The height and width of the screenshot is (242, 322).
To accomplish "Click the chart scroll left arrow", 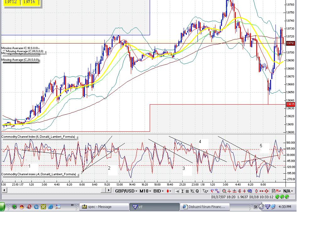I will 4,190.
